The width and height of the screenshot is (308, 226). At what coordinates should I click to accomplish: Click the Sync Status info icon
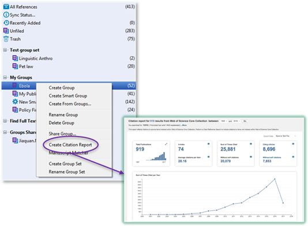click(6, 15)
